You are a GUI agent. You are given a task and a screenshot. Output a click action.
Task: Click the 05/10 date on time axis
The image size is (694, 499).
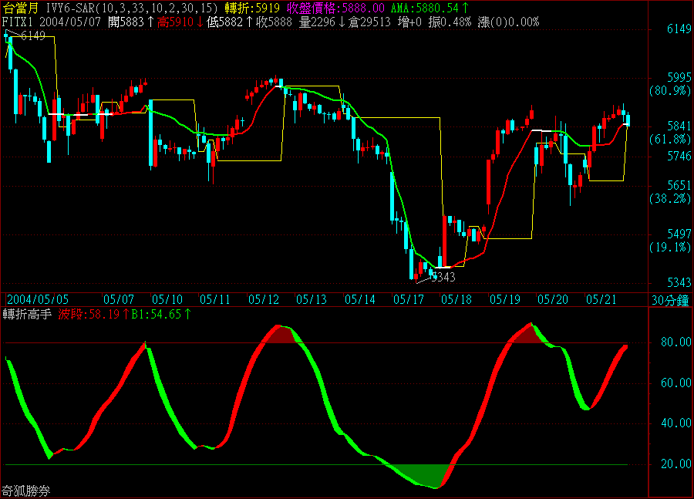167,300
